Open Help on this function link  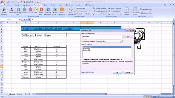[87, 72]
